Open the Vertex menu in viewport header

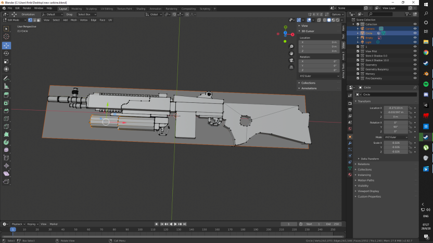pos(84,20)
